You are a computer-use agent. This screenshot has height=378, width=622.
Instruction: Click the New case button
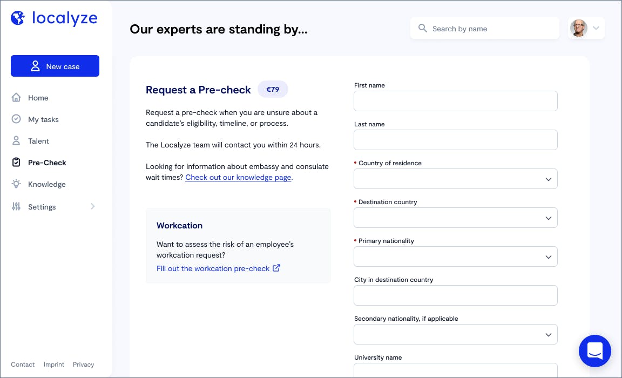(55, 66)
